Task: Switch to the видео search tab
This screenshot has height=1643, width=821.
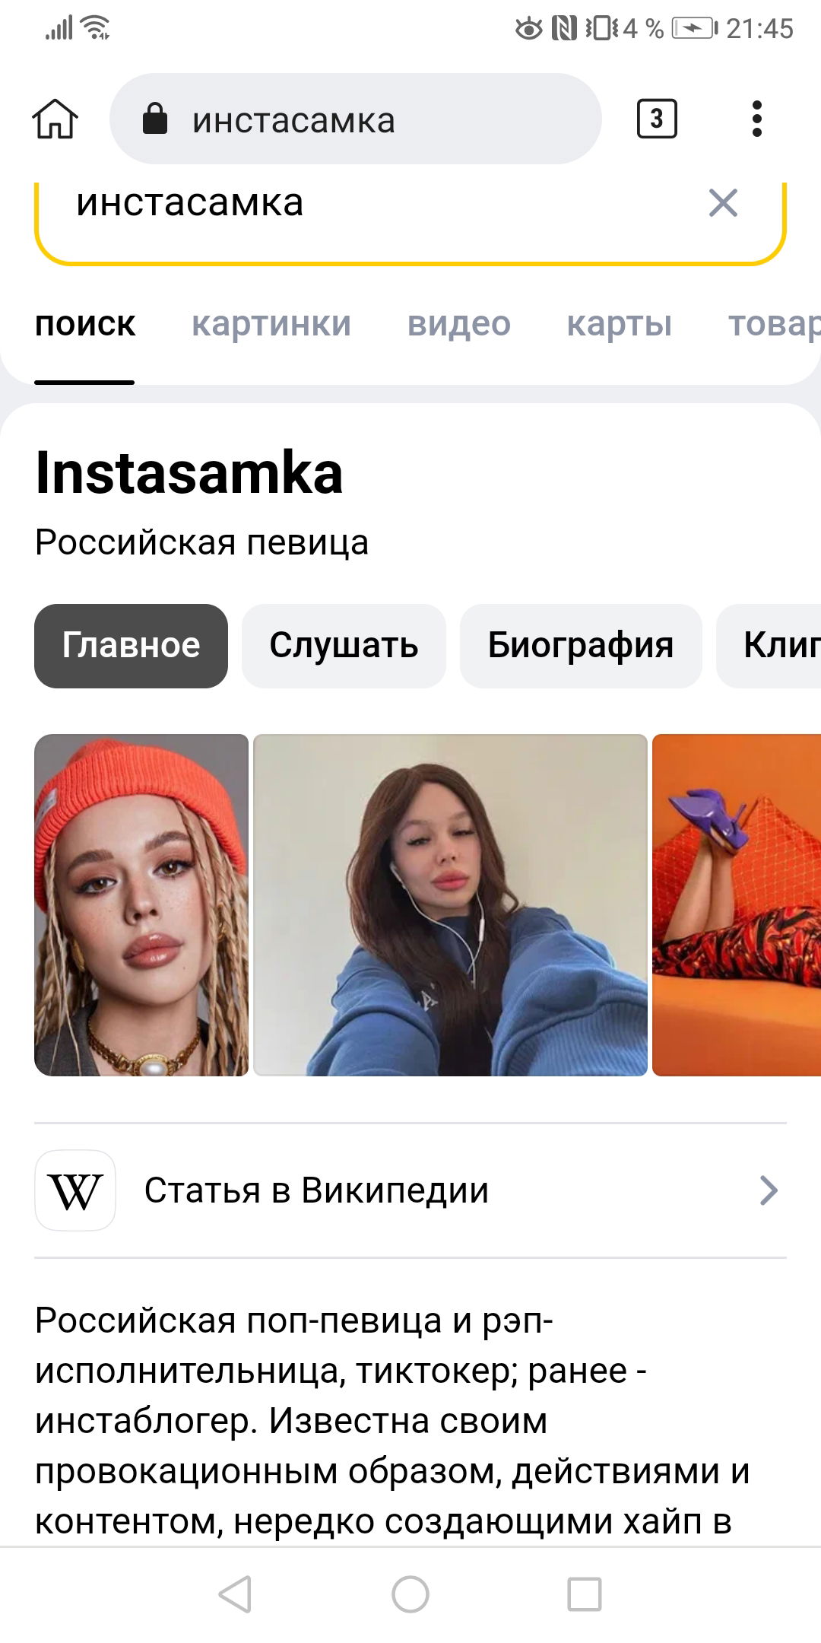Action: point(459,324)
